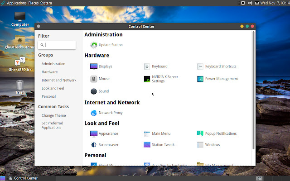Open Keyboard Shortcuts settings

(217, 67)
